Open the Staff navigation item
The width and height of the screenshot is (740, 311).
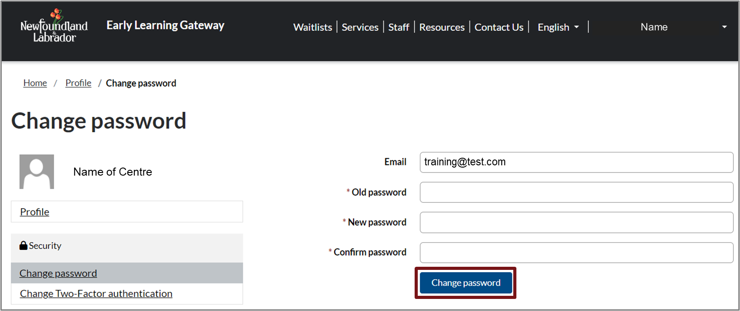click(x=399, y=27)
